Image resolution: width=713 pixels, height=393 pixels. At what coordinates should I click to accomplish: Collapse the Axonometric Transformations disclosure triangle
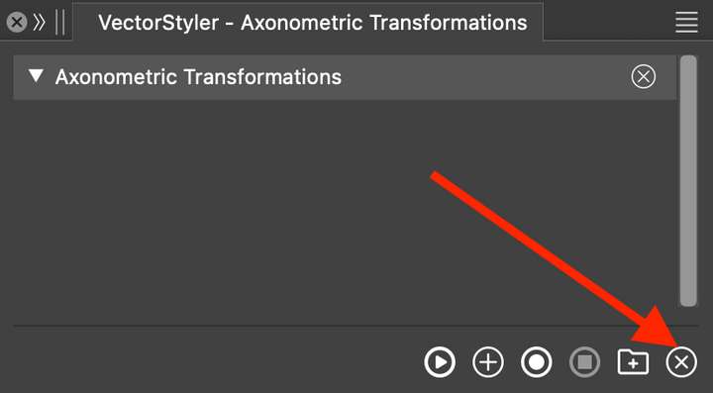tap(36, 76)
